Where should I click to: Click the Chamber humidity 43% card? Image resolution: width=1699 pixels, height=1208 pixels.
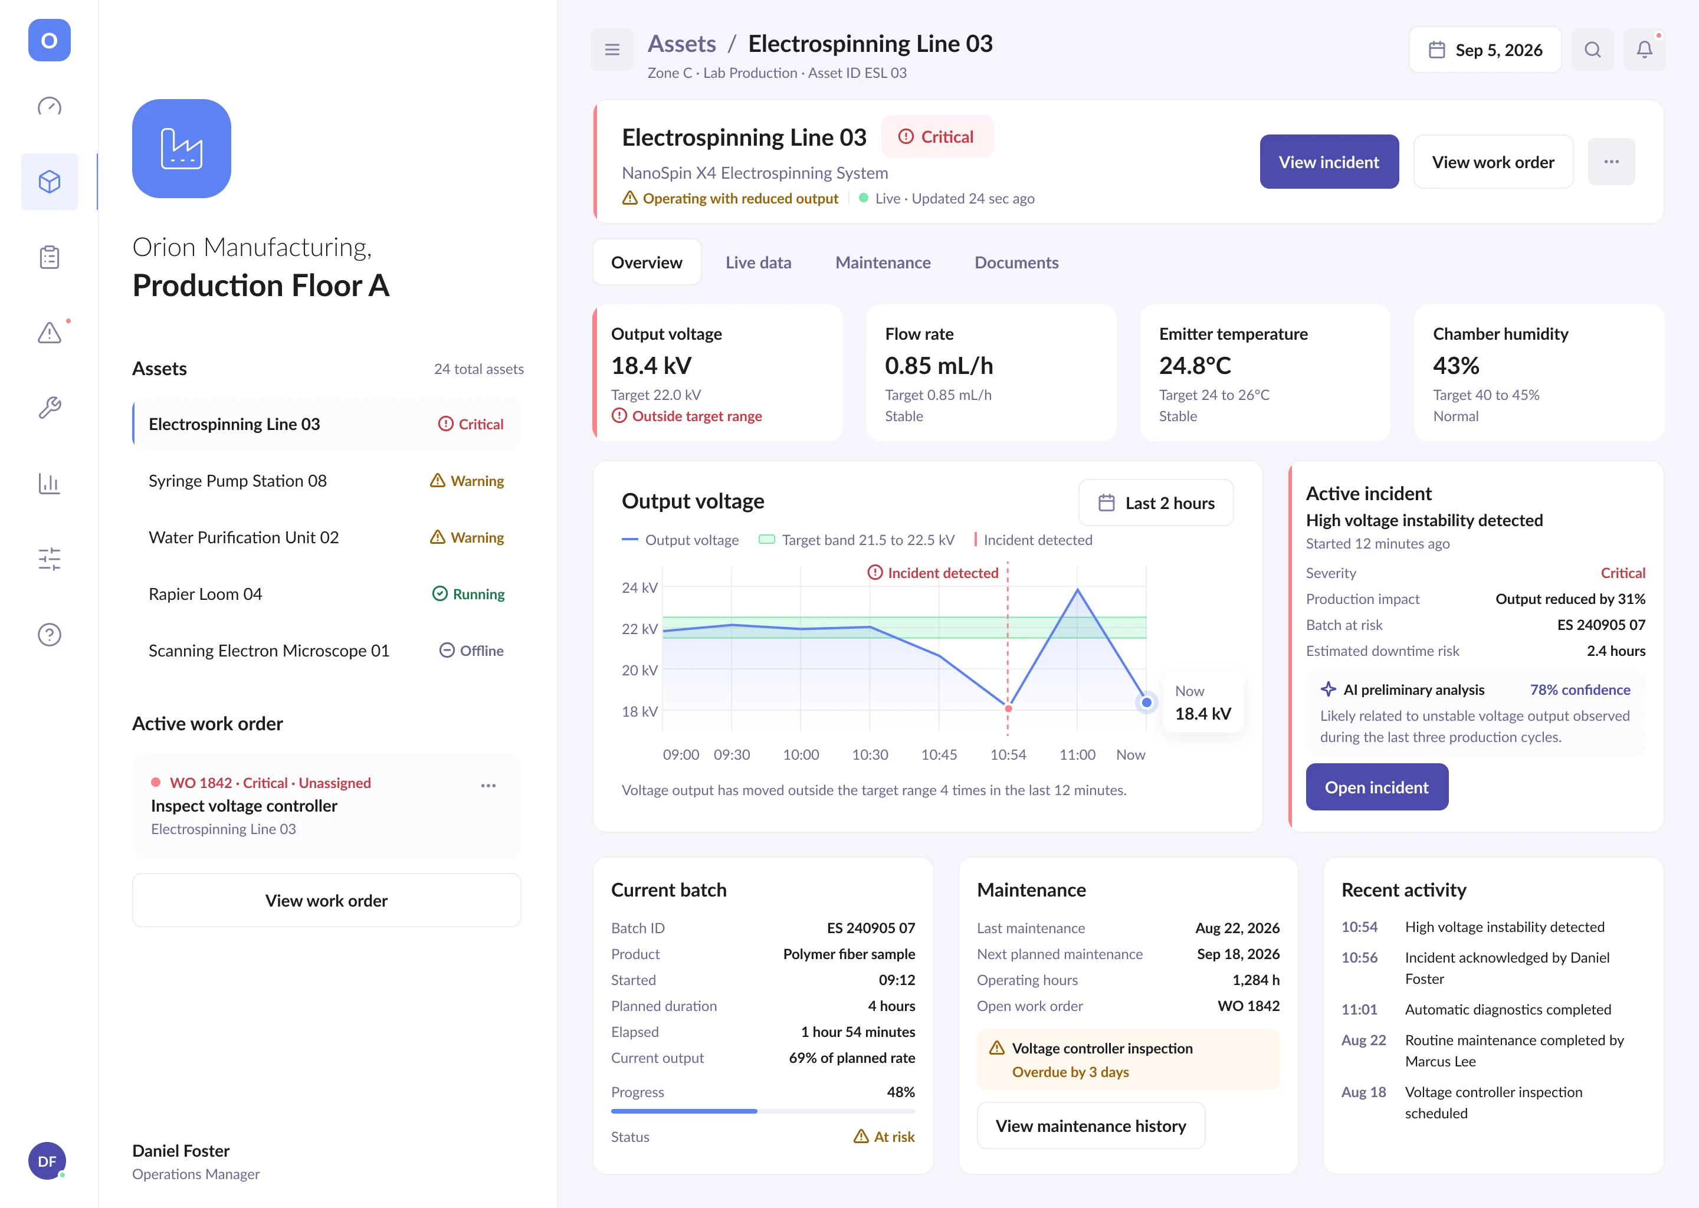pos(1539,373)
